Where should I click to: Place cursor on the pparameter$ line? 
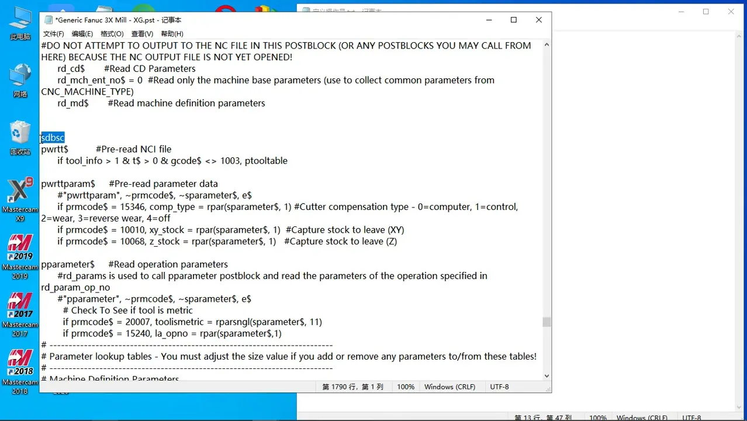(x=68, y=264)
